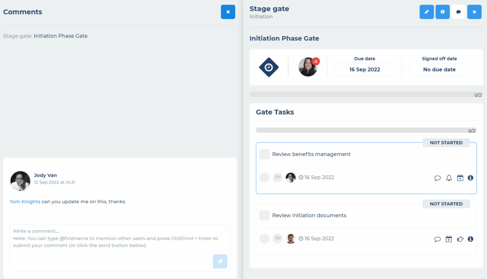Open stage gate info button in header
487x279 pixels.
(442, 12)
